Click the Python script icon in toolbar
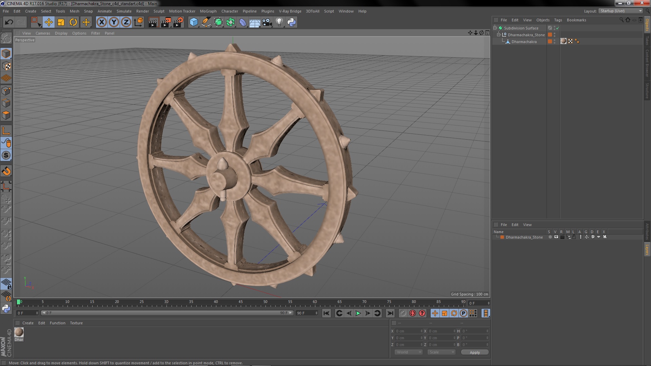This screenshot has width=651, height=366. (292, 22)
